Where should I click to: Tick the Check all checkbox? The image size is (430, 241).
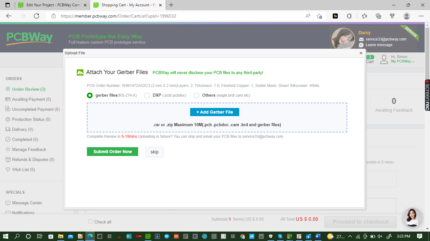[x=91, y=222]
